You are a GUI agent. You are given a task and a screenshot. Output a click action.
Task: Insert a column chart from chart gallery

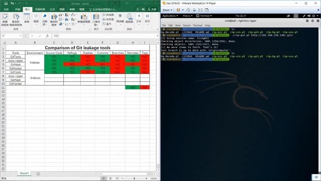tap(60, 15)
